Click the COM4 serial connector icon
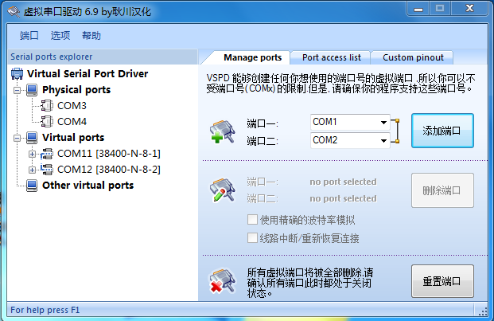Screen dimensions: 494x321 click(47, 121)
